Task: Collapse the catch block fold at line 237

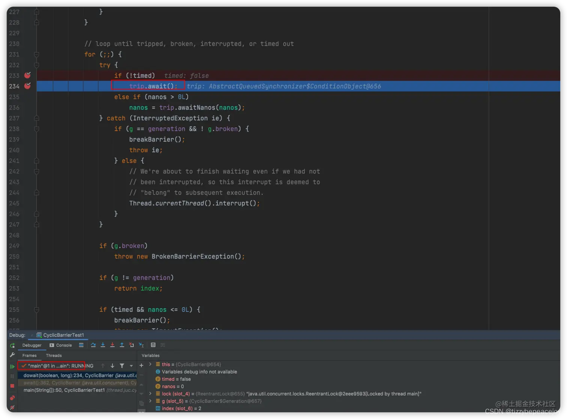Action: tap(36, 118)
